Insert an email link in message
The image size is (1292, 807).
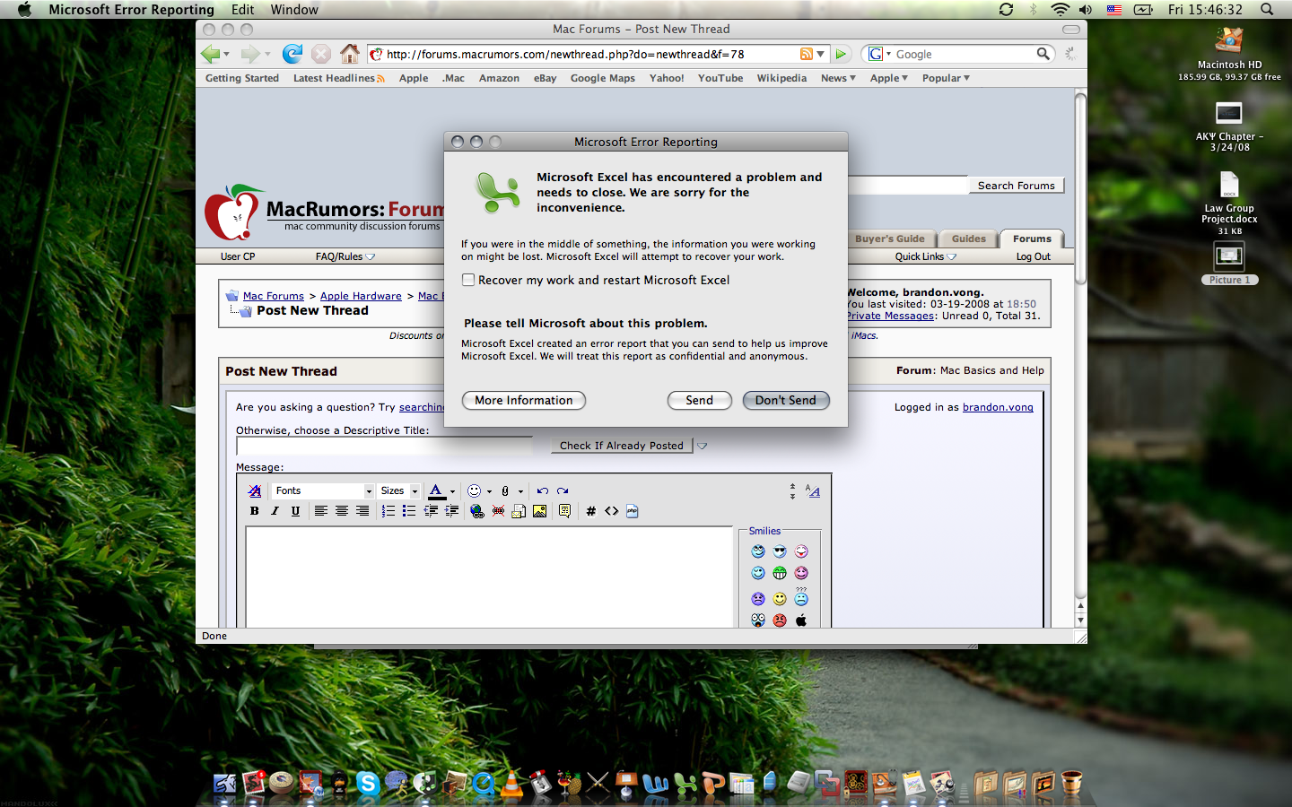pyautogui.click(x=519, y=511)
